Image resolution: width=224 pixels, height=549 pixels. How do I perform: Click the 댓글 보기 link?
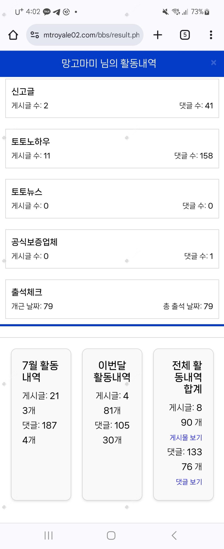pos(189,482)
